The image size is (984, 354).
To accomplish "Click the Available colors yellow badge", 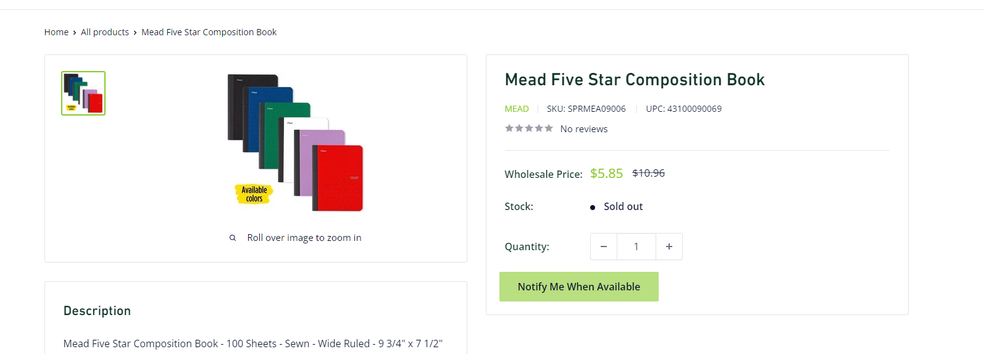I will pos(254,194).
